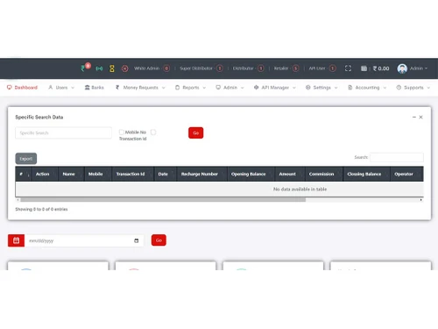Expand the Money Requests dropdown arrow
The image size is (438, 329).
(163, 88)
